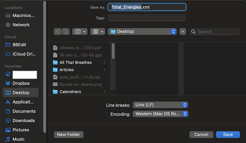
Task: Open the Music folder in the sidebar
Action: 21,139
